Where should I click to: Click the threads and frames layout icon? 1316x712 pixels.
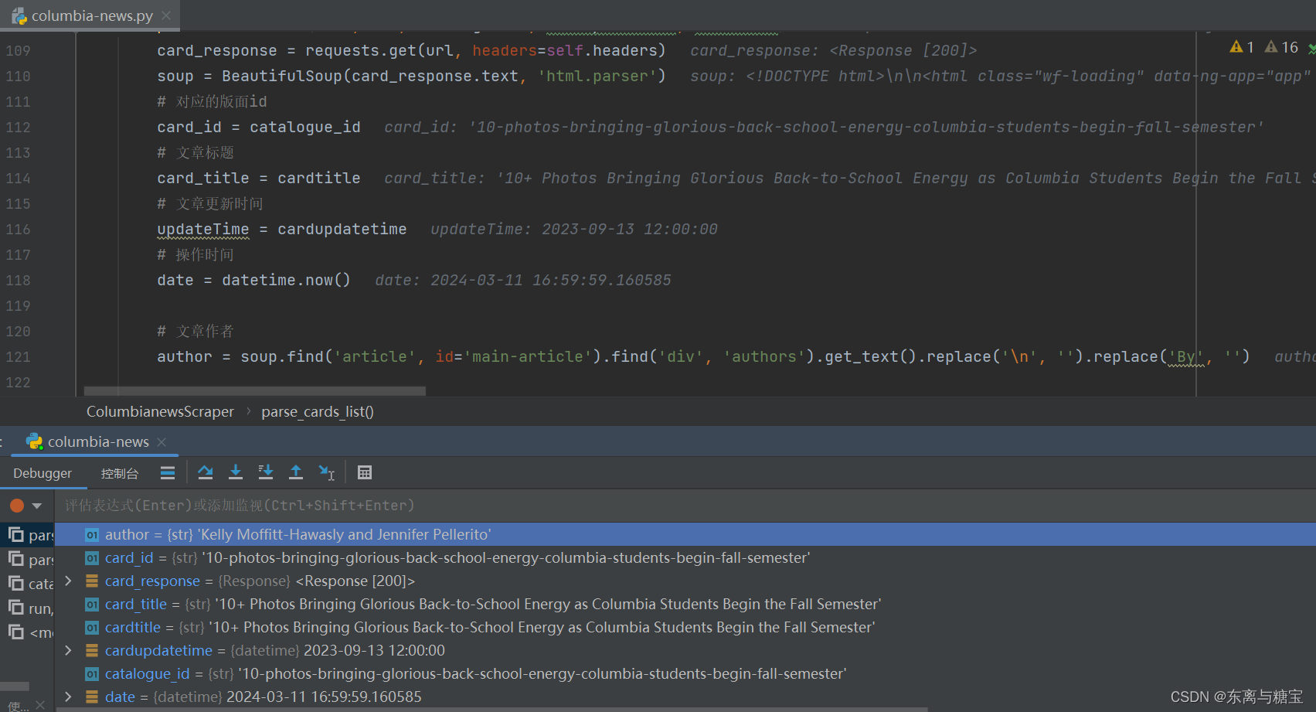168,472
